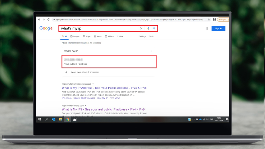
Task: Follow 'Learn more about IP addresses' link
Action: [85, 72]
